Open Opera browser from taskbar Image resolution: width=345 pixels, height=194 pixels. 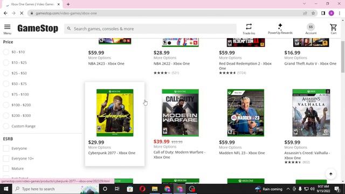(142, 189)
